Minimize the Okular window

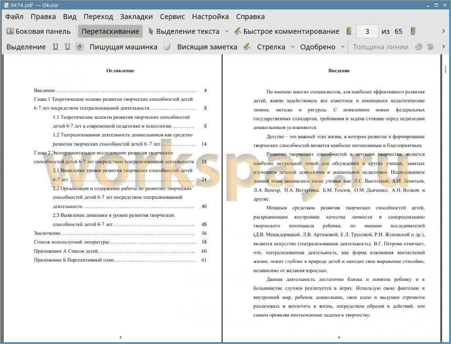[428, 5]
